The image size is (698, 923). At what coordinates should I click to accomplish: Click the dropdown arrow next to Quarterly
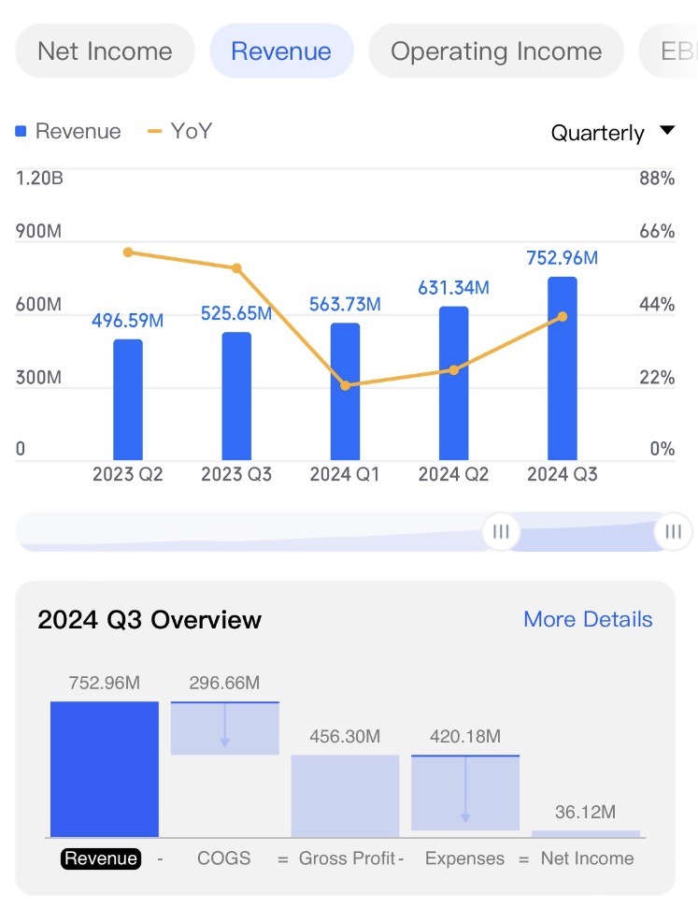[x=667, y=131]
